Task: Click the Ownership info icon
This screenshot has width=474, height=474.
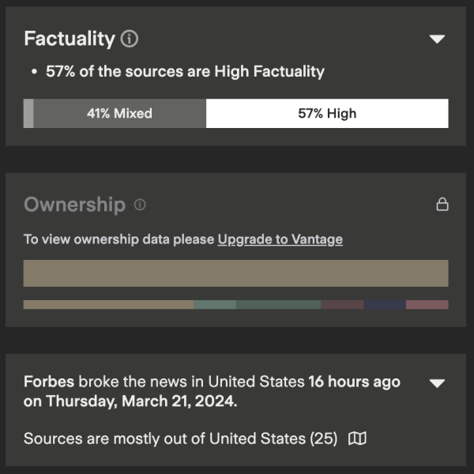Action: (140, 205)
